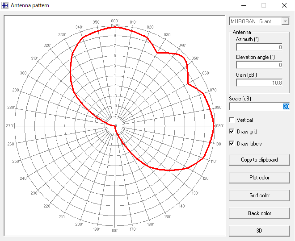Choose the Grid color button

[x=259, y=195]
